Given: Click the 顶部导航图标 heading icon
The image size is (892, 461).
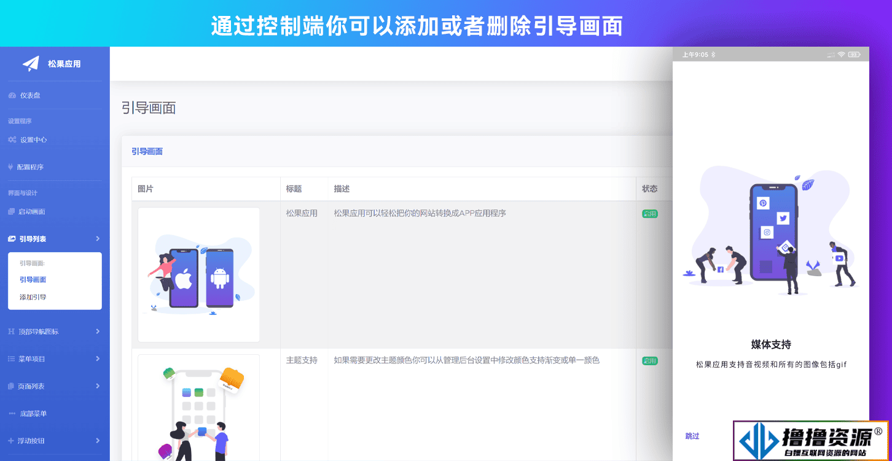Looking at the screenshot, I should pos(11,331).
